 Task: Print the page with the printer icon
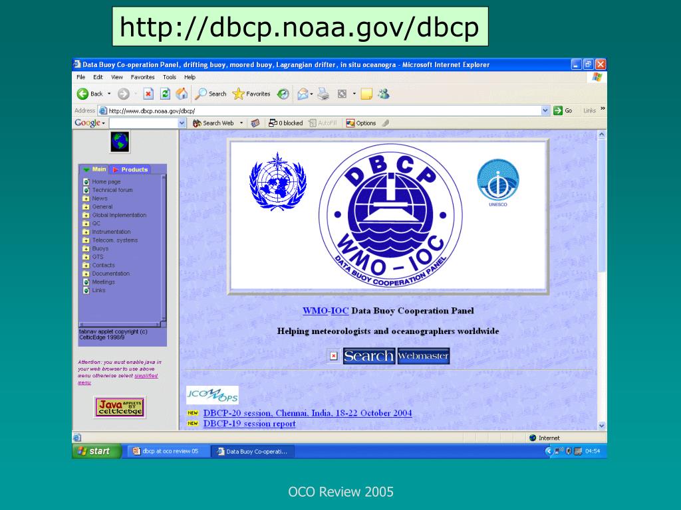[x=323, y=94]
